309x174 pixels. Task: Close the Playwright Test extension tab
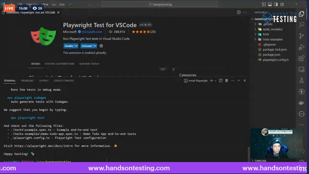pyautogui.click(x=58, y=12)
